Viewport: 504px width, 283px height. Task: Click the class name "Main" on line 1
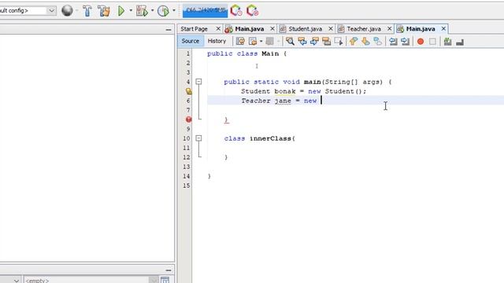click(270, 53)
